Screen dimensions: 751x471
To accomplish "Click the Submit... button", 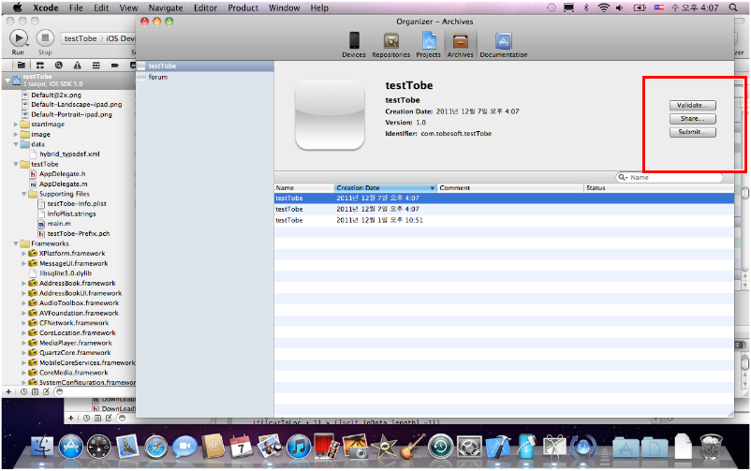I will pos(693,132).
